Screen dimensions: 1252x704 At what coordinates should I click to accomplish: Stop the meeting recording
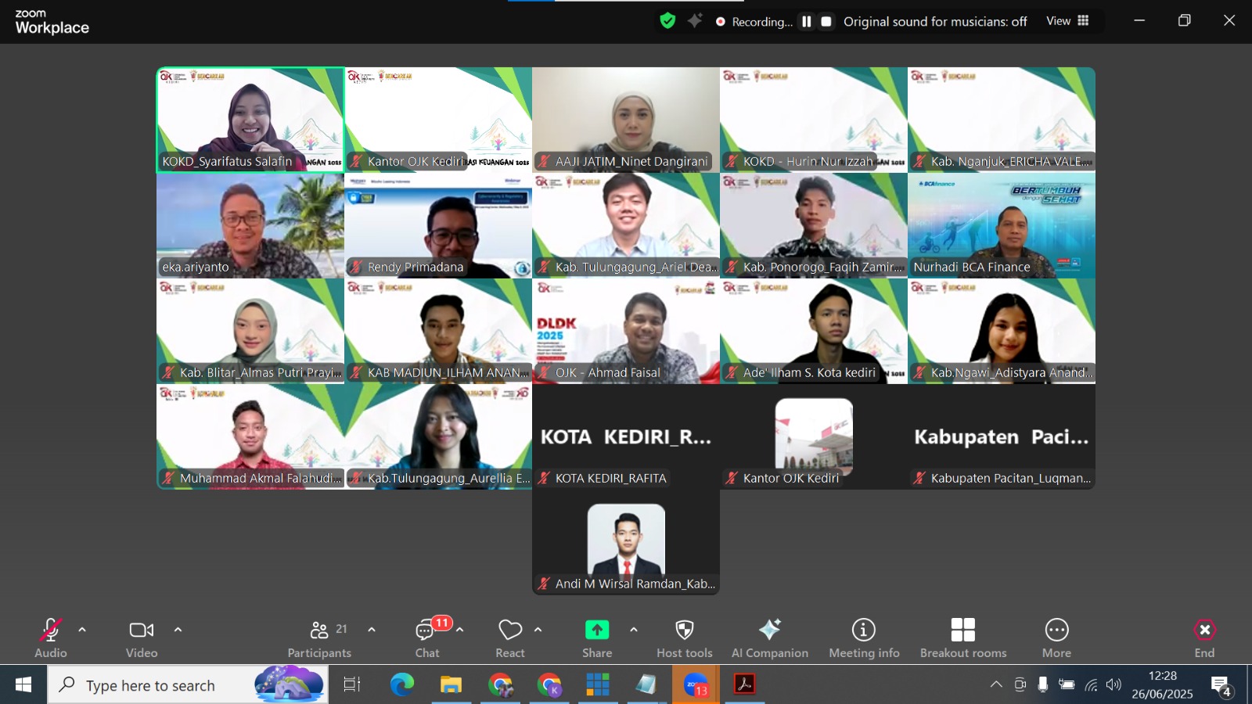[826, 22]
